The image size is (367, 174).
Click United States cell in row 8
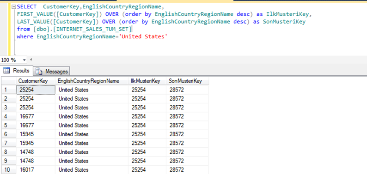coord(92,152)
